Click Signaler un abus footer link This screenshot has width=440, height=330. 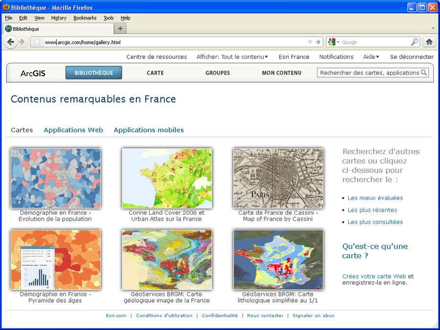(x=313, y=315)
